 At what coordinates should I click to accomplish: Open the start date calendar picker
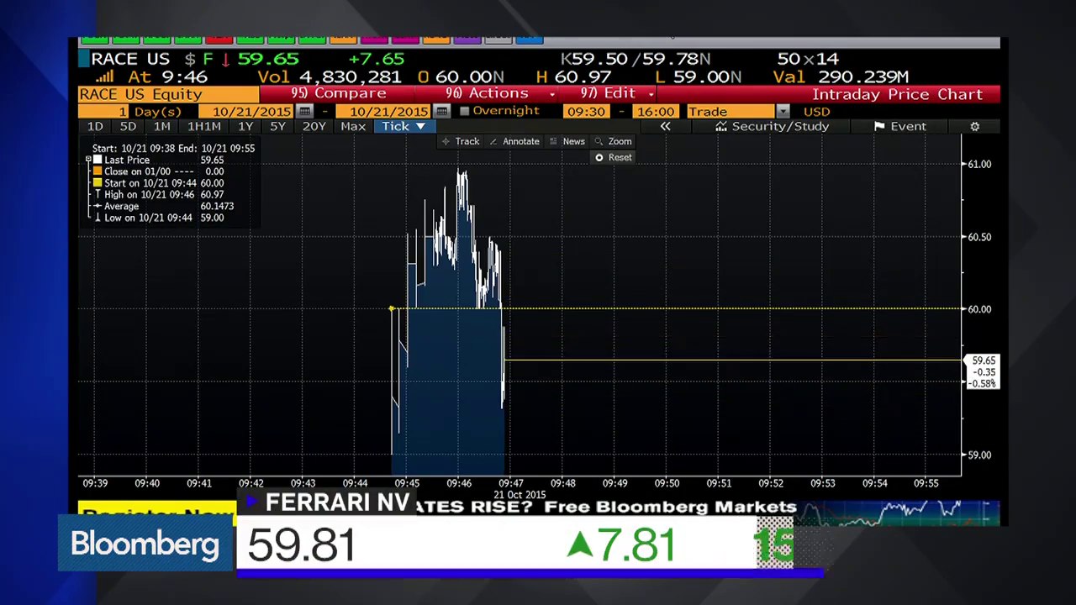[305, 111]
